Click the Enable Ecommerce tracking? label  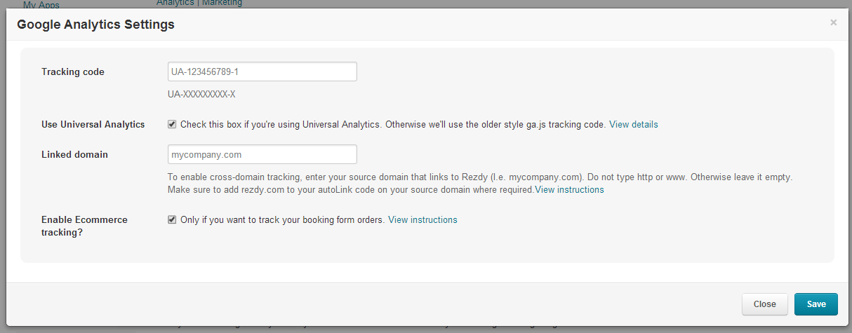[x=84, y=226]
